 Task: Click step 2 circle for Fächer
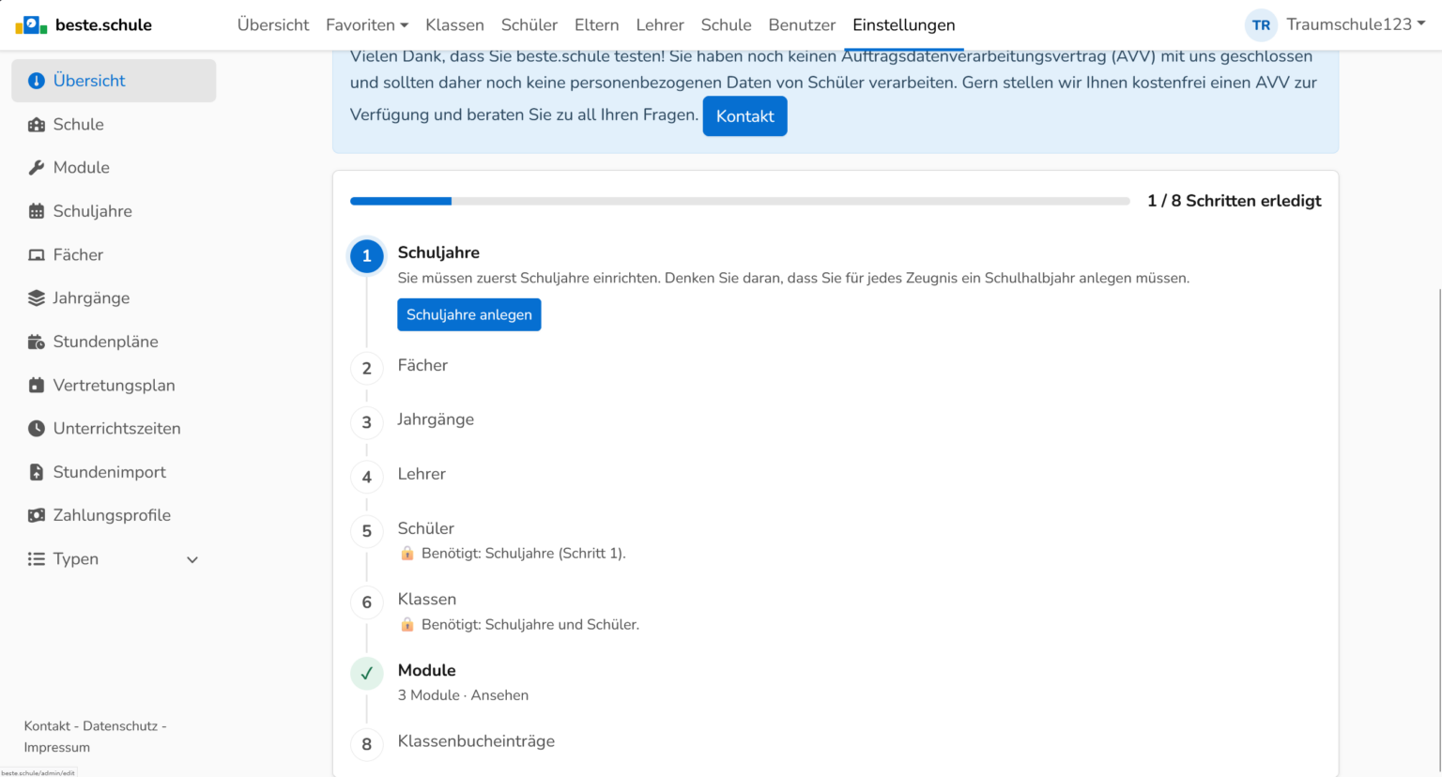(x=367, y=369)
